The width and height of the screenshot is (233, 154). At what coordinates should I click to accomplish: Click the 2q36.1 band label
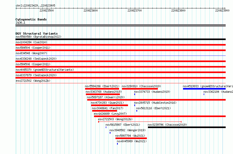[20, 23]
